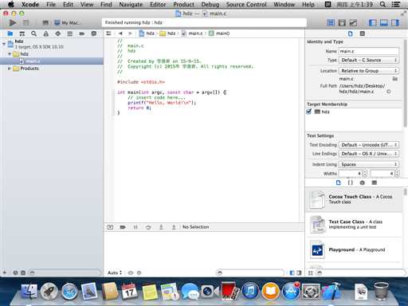Screen dimensions: 408x306
Task: Open the Product menu
Action: coord(183,4)
